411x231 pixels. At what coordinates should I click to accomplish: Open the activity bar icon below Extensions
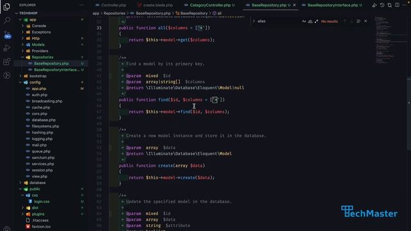pyautogui.click(x=7, y=76)
